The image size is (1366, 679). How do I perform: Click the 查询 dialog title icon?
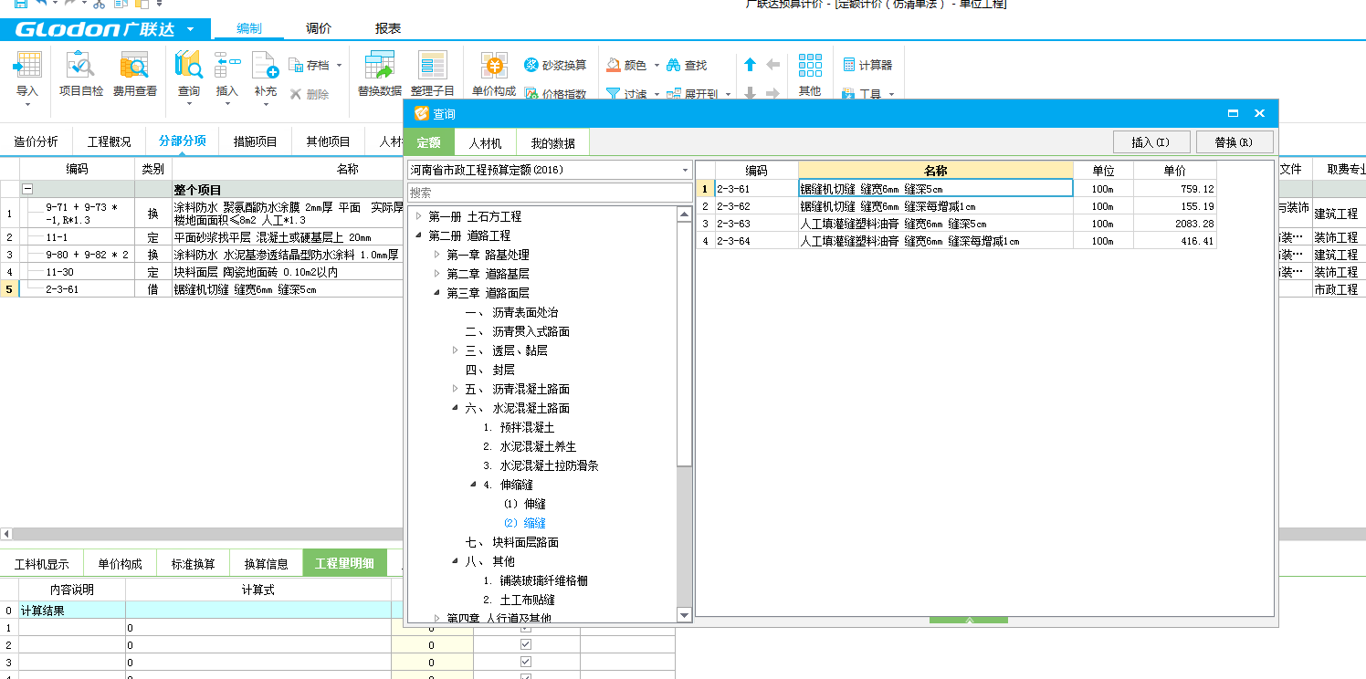click(x=421, y=114)
